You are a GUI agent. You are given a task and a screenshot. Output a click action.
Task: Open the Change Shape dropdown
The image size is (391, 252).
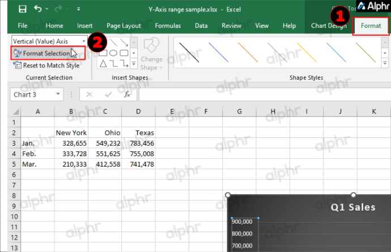click(x=151, y=54)
